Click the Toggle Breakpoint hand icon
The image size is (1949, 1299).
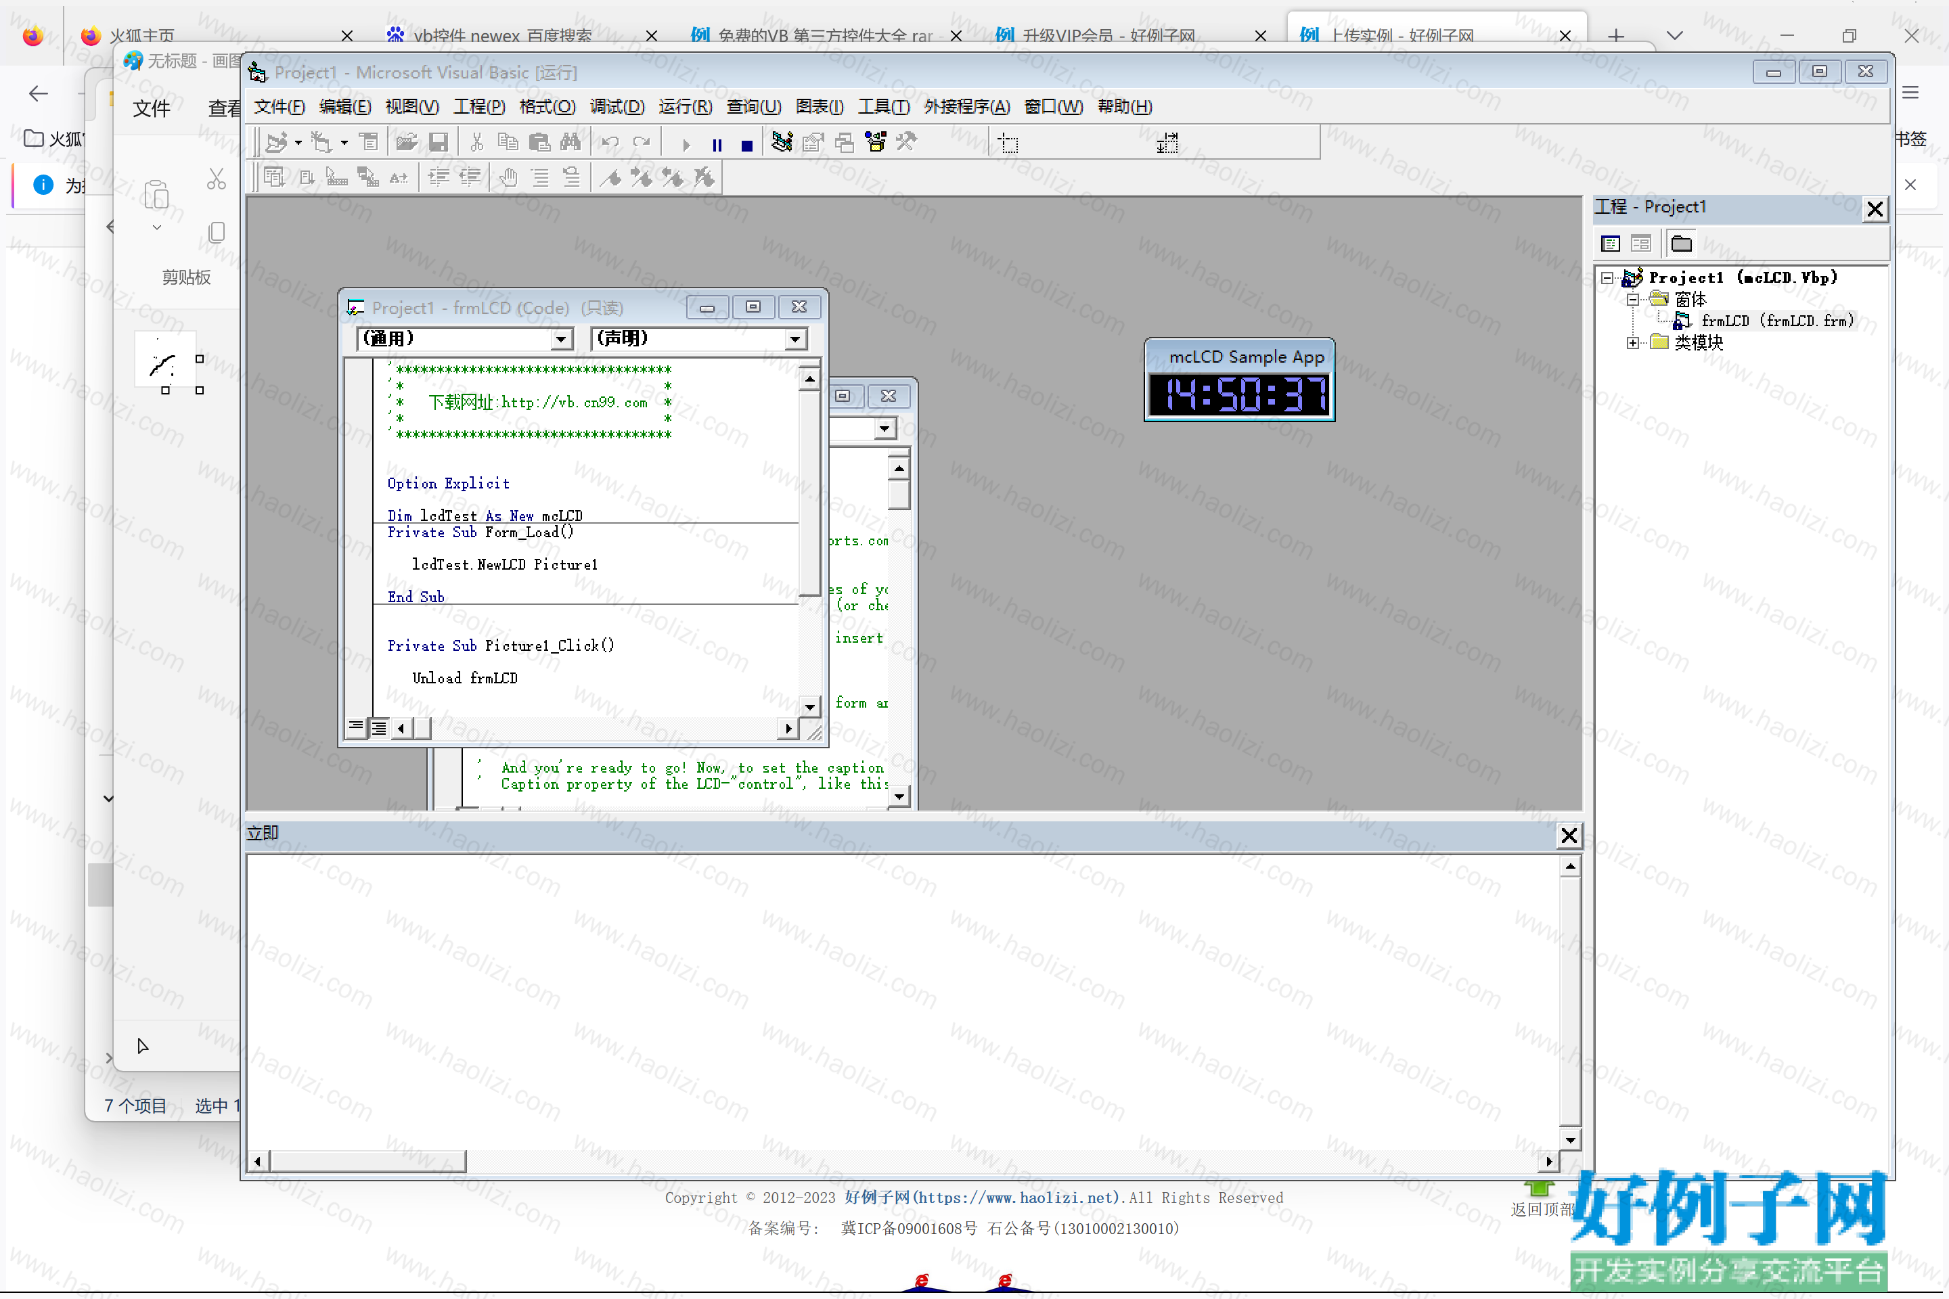[x=508, y=177]
